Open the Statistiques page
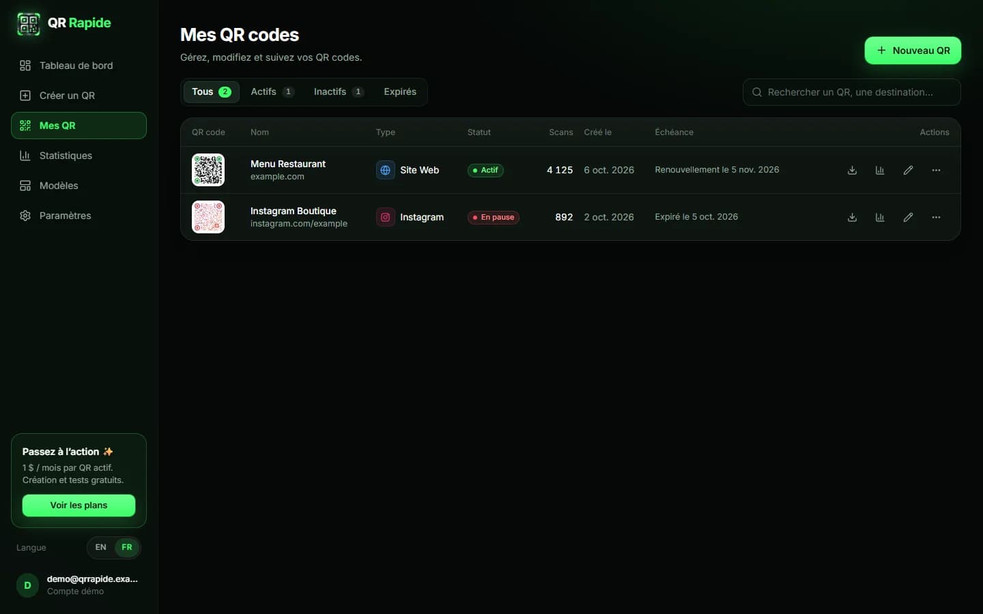This screenshot has height=614, width=983. tap(79, 156)
